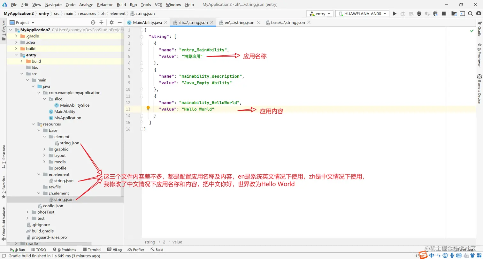
Task: Collapse all nodes in Project panel
Action: click(101, 22)
